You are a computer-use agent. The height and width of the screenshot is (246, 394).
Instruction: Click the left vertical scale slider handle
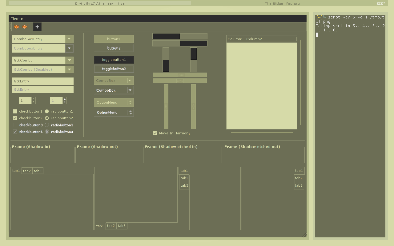166,106
